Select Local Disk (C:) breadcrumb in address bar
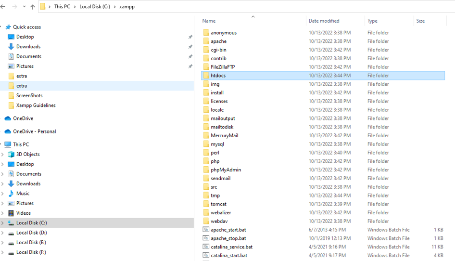 click(95, 6)
